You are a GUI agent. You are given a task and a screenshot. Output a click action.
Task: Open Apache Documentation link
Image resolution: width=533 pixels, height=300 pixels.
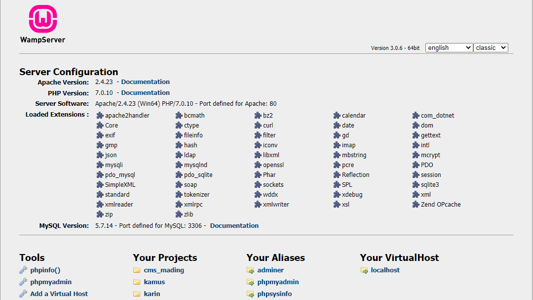pos(145,82)
